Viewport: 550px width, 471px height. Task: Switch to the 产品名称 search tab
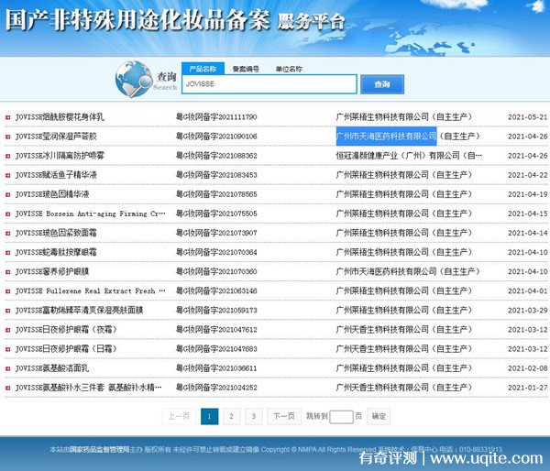click(202, 69)
